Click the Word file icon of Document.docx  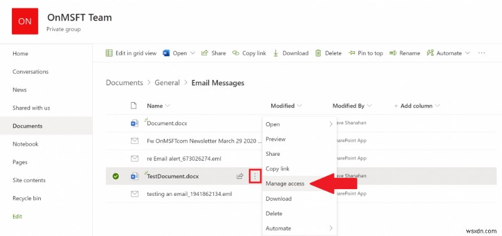(x=134, y=123)
